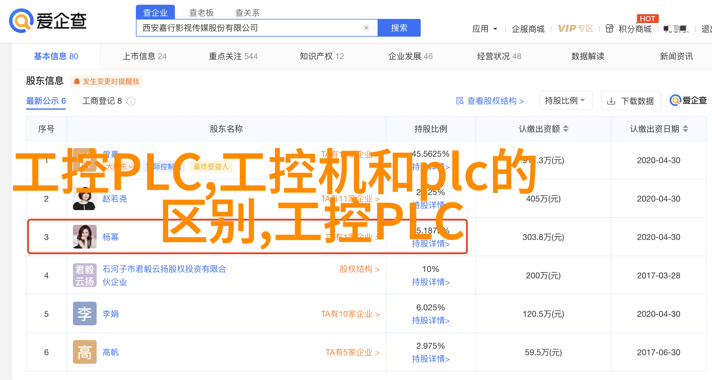View 杨幂's 持股详情 link
Viewport: 712px width, 380px height.
(431, 244)
